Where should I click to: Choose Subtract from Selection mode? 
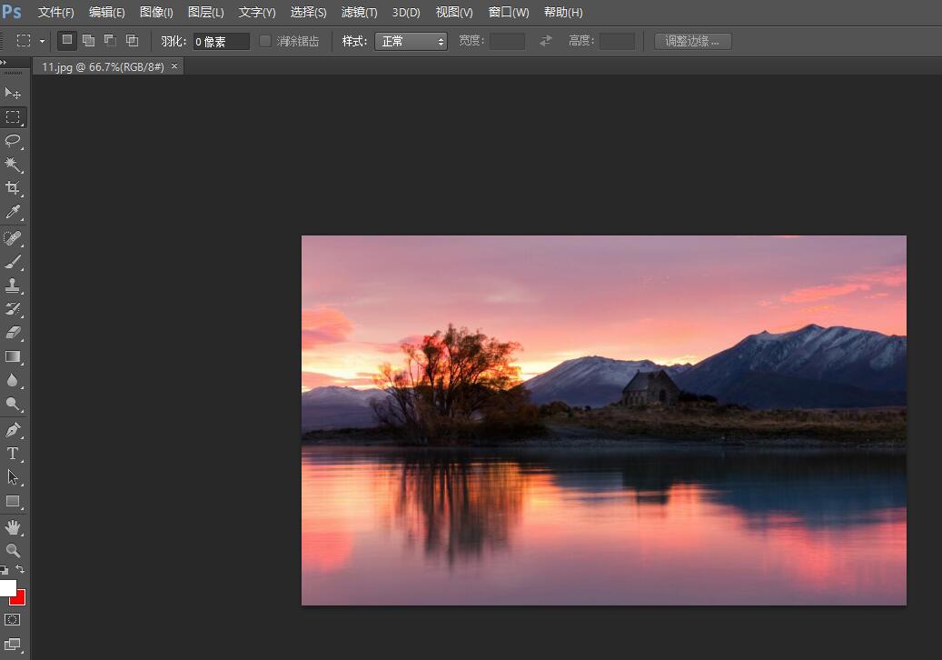point(110,40)
